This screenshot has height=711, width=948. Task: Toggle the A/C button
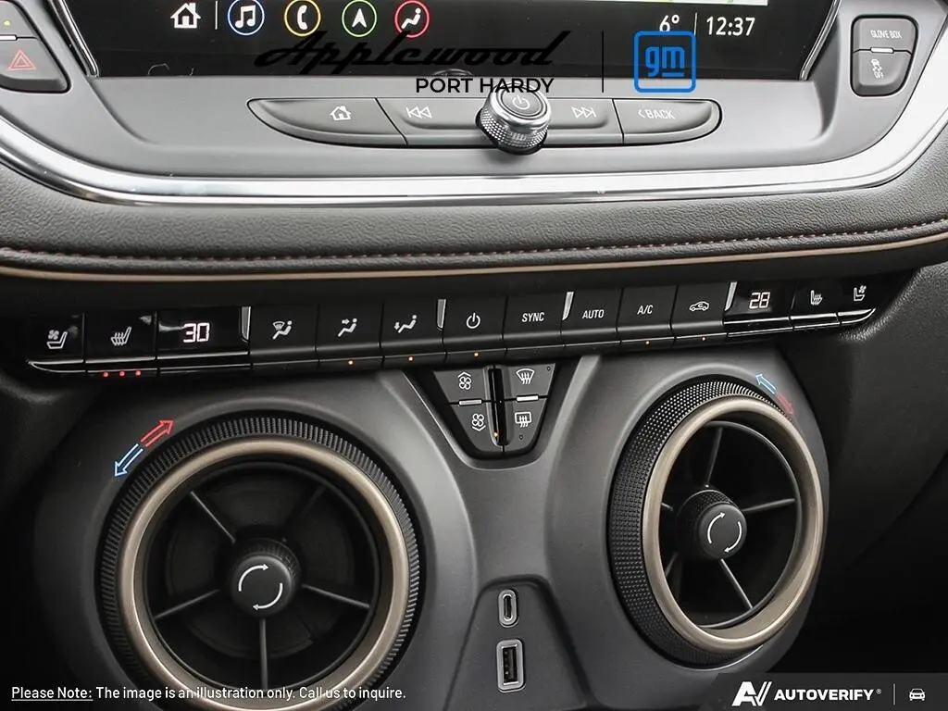[x=644, y=312]
